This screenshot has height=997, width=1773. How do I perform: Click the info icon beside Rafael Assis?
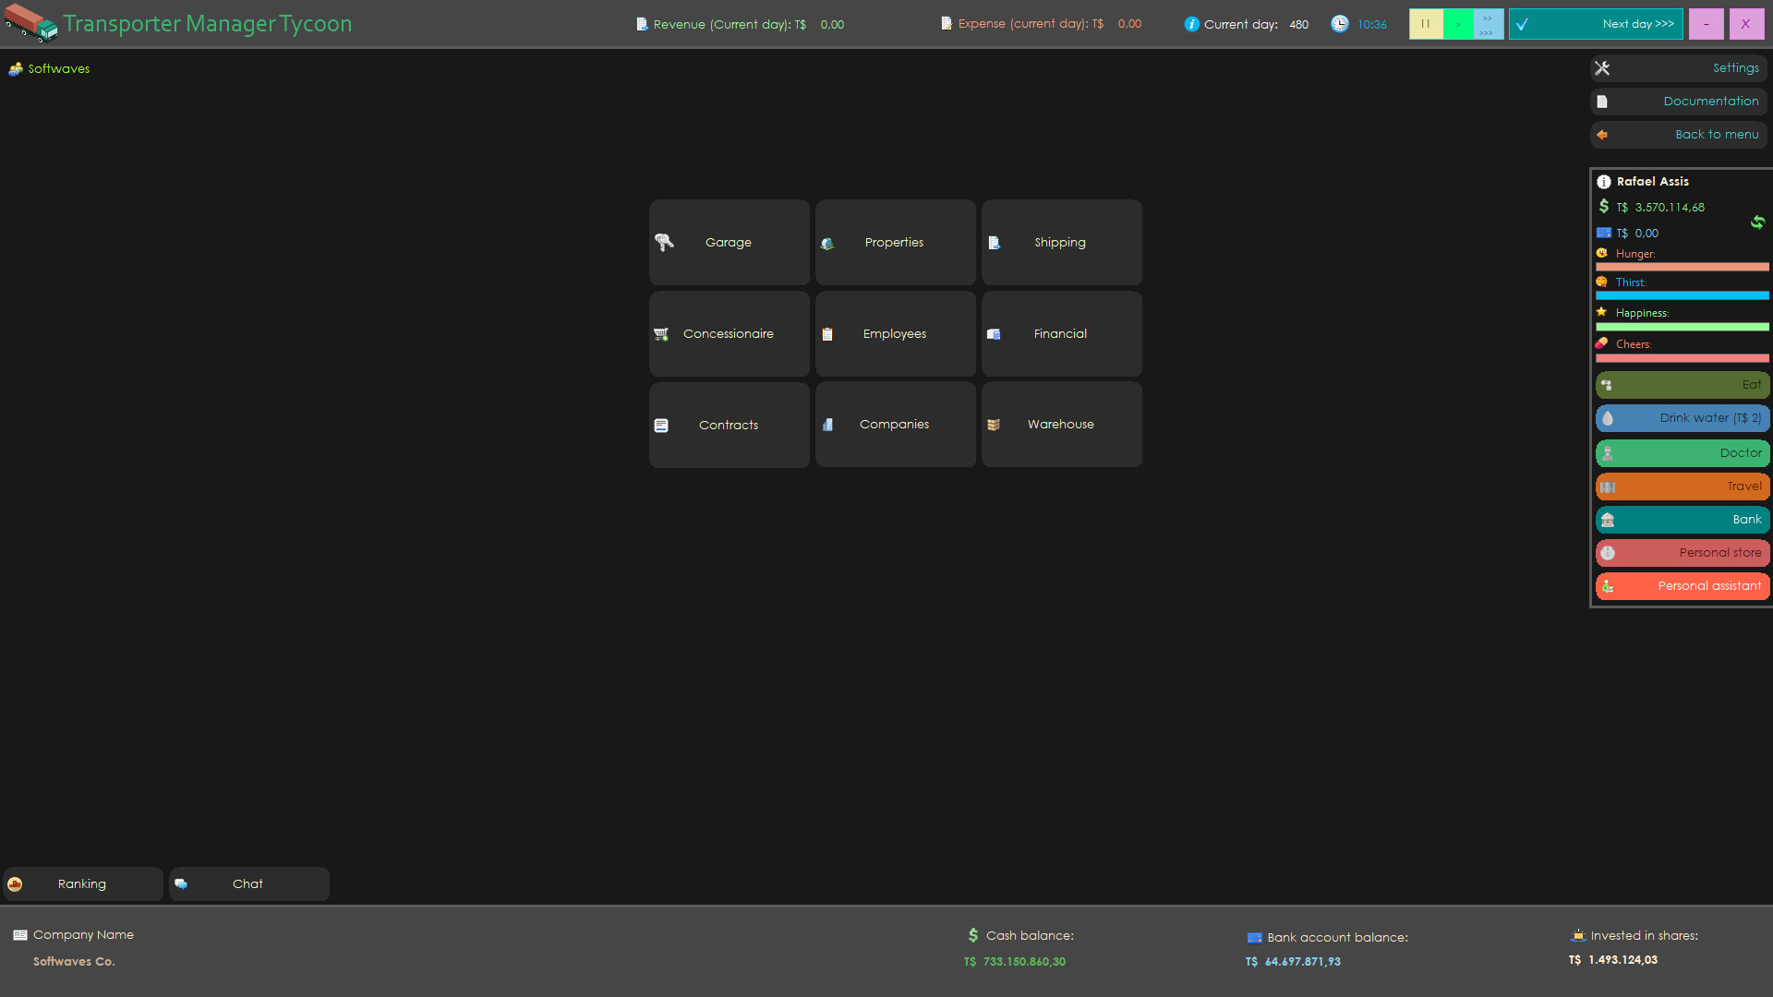coord(1604,181)
